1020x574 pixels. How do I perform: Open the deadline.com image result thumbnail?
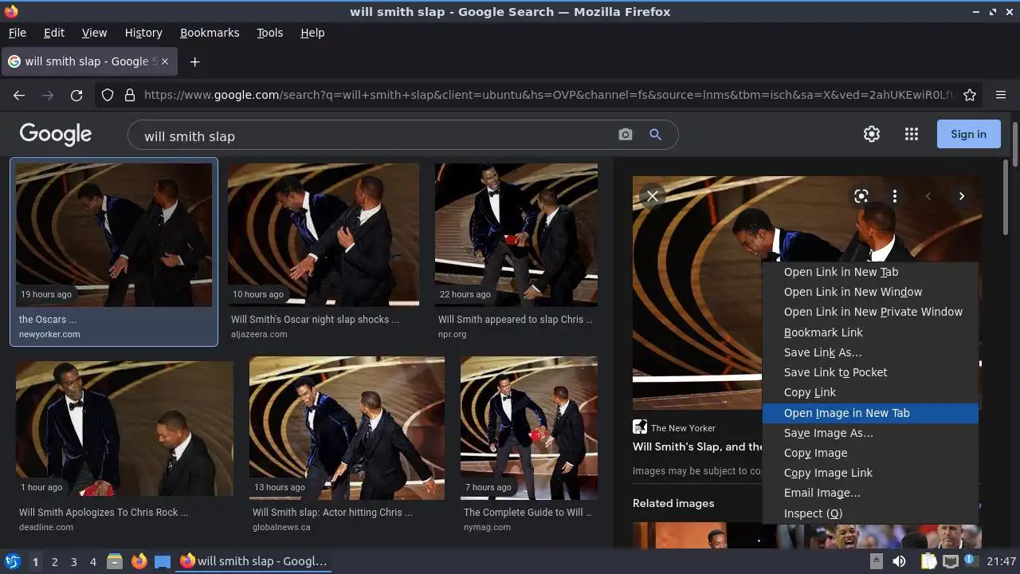(x=125, y=431)
